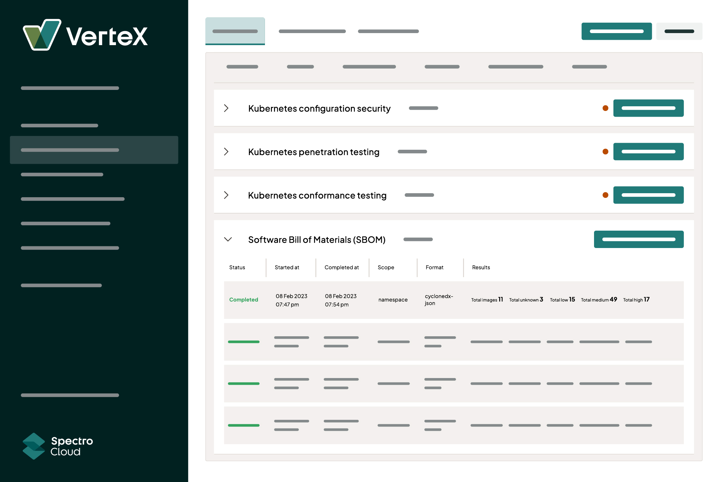The width and height of the screenshot is (724, 482).
Task: Click orange status dot for penetration testing
Action: click(605, 151)
